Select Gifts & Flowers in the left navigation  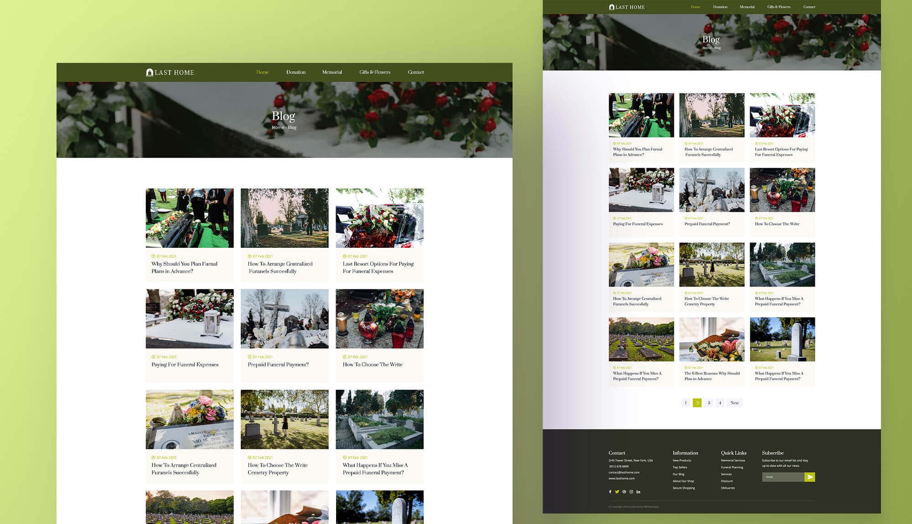pyautogui.click(x=374, y=72)
